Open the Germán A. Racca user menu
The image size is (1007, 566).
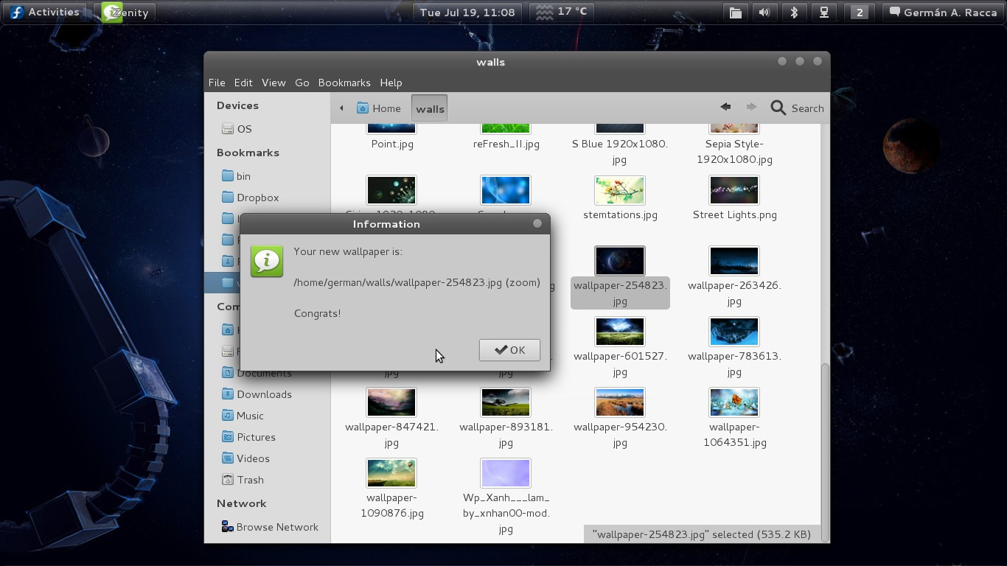coord(942,12)
